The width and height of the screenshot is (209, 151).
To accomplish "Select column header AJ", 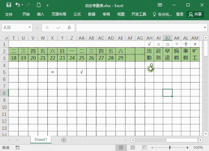I will [x=168, y=38].
